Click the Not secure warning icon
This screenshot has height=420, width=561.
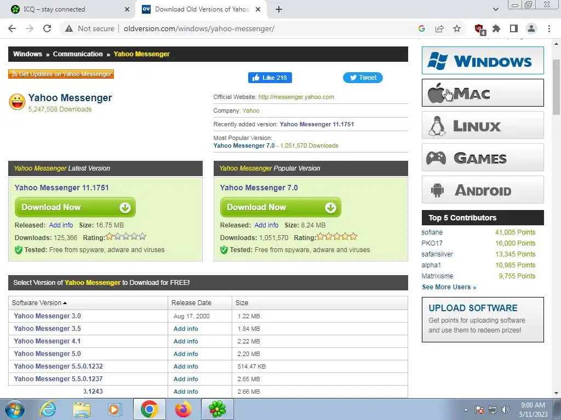69,28
